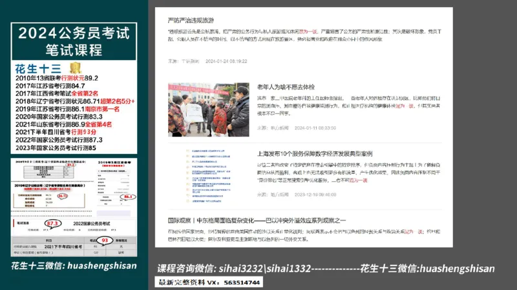This screenshot has width=517, height=290.
Task: Click the line 2017年江西省考笔试全省第2名
Action: coord(57,93)
